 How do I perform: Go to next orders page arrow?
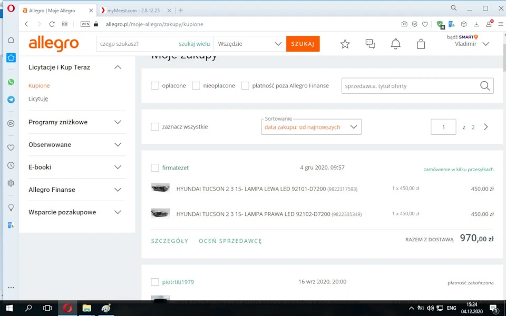485,127
